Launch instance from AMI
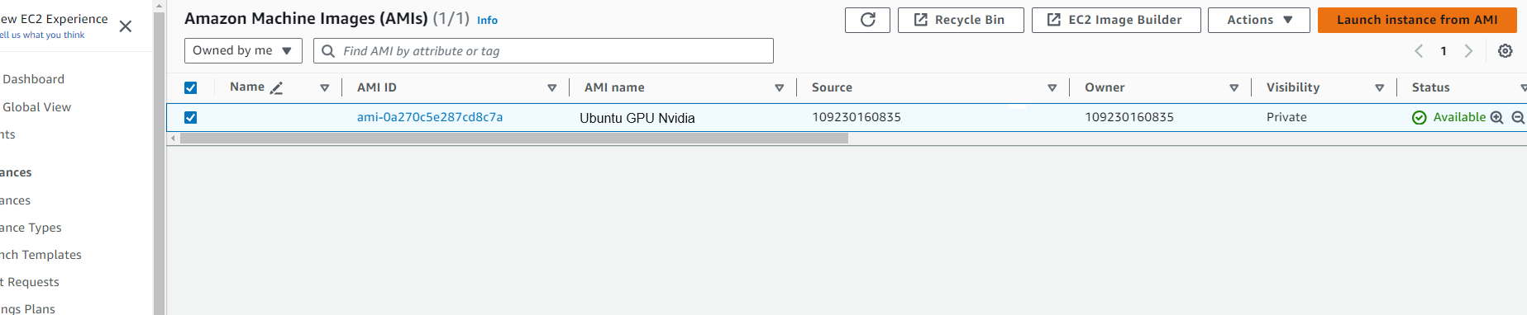 pyautogui.click(x=1417, y=20)
